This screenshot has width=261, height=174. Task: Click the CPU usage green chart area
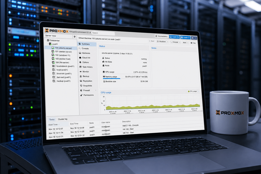pyautogui.click(x=153, y=107)
